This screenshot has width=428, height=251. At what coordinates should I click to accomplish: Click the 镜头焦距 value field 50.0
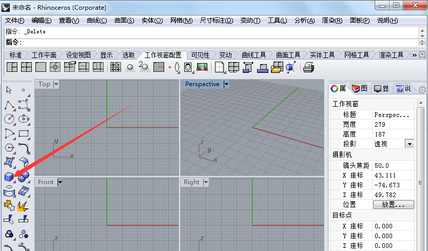[393, 165]
